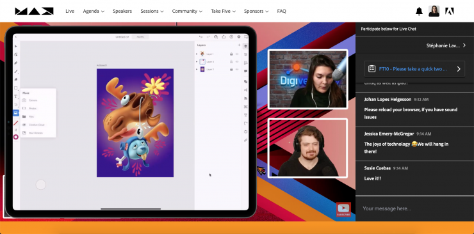Open the user profile avatar

tap(434, 11)
